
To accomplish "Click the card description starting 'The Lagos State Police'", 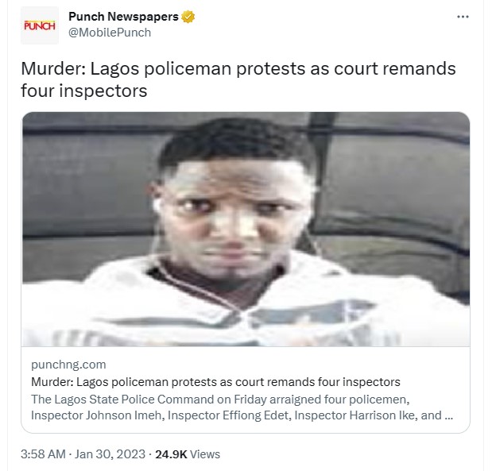I will [x=242, y=407].
